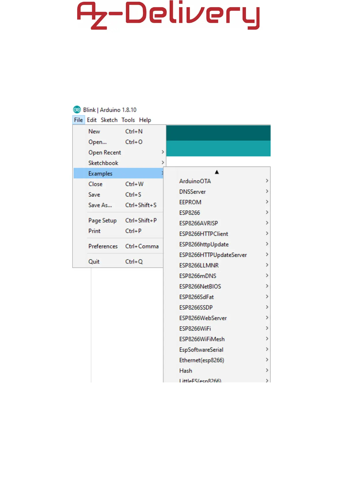Select Page Setup menu entry

point(118,220)
